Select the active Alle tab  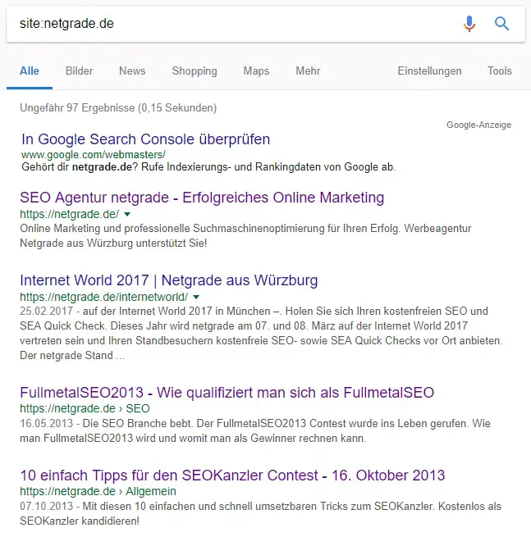coord(30,71)
